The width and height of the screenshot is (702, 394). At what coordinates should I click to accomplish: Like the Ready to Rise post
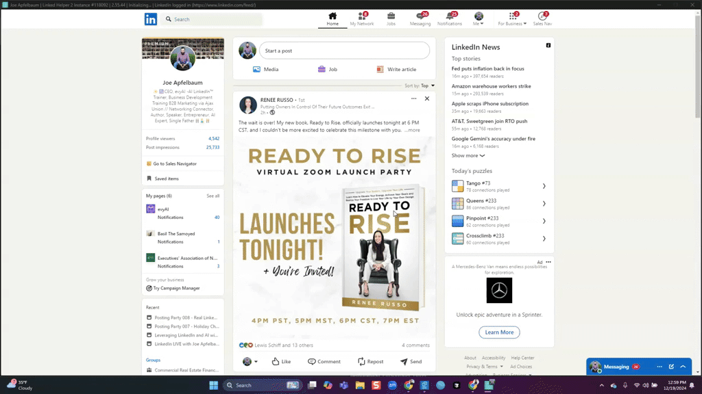(x=281, y=361)
